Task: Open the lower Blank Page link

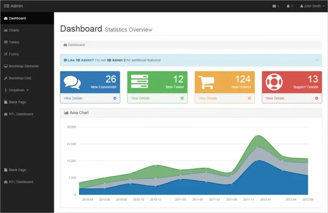Action: coord(27,170)
